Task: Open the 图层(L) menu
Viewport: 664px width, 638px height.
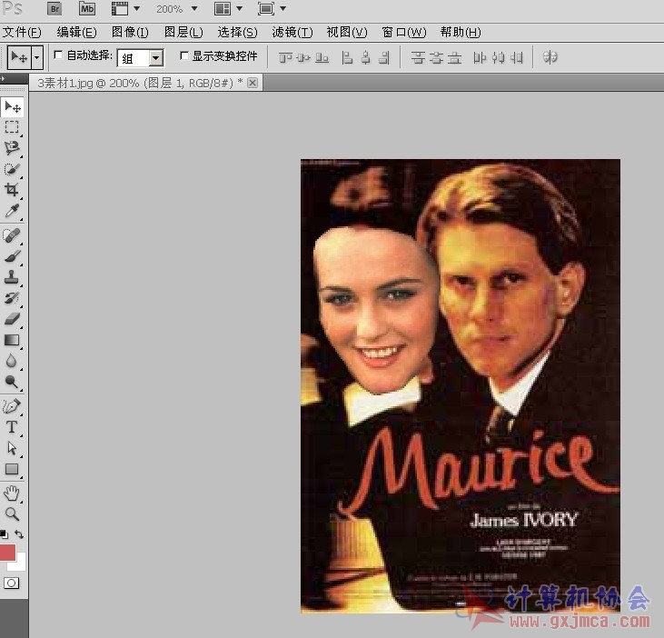Action: (183, 32)
